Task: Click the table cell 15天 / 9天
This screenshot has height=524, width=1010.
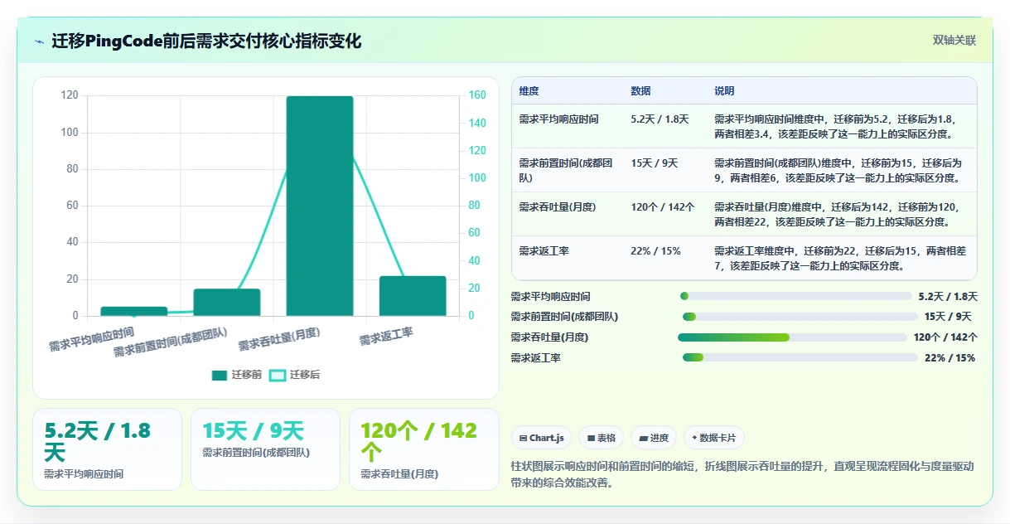Action: tap(655, 163)
